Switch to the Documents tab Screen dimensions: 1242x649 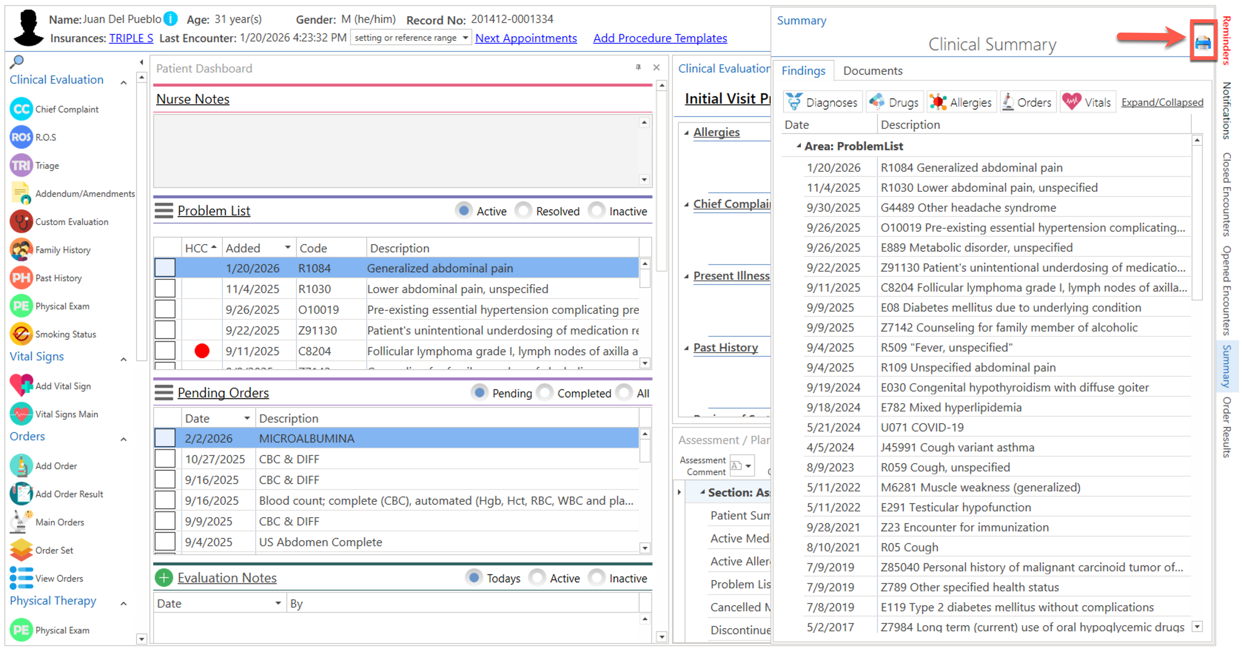(872, 71)
